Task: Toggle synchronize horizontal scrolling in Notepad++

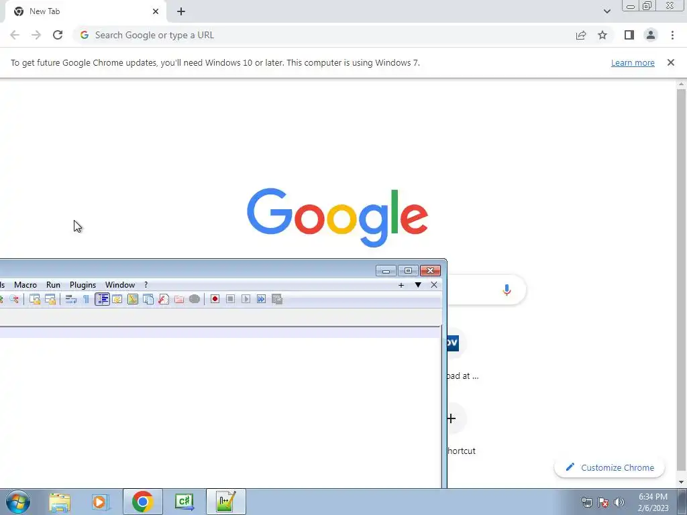Action: pos(50,299)
